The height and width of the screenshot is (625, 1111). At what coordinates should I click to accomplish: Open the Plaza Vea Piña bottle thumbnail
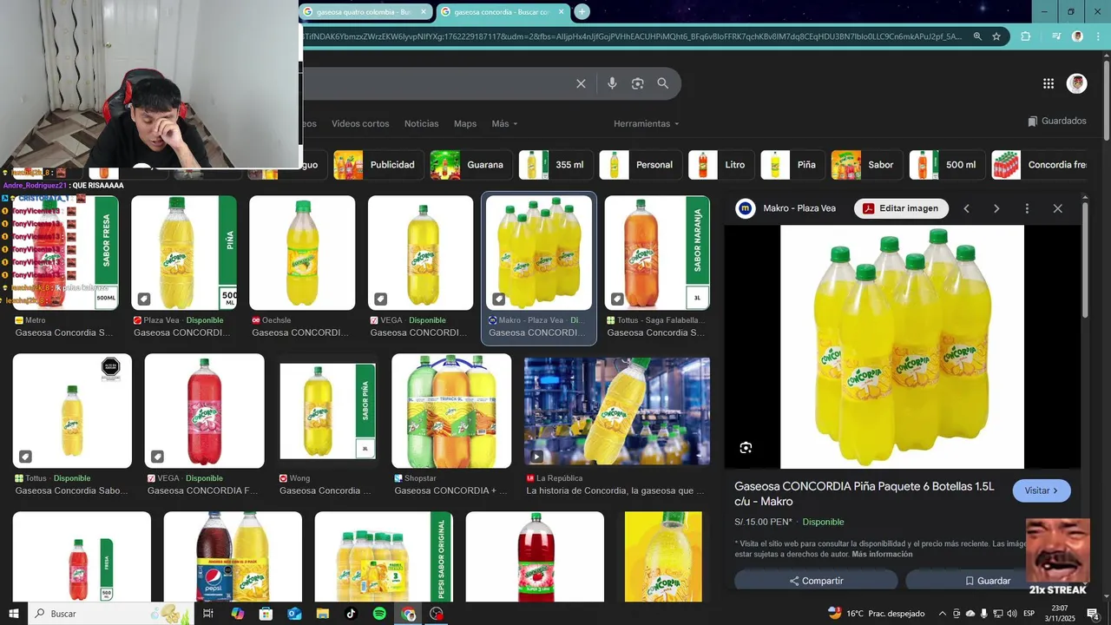[x=184, y=253]
